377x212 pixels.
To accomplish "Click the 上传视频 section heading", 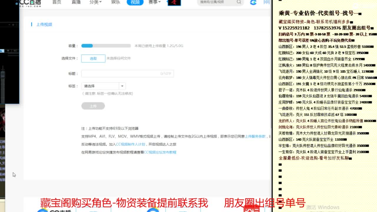I will (x=44, y=24).
